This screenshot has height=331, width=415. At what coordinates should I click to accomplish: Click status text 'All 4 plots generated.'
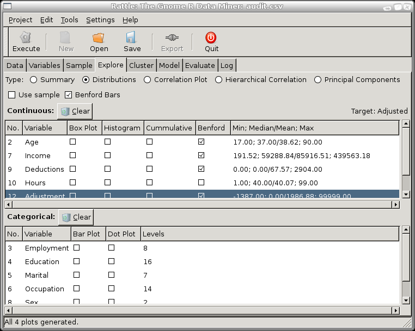coord(41,322)
